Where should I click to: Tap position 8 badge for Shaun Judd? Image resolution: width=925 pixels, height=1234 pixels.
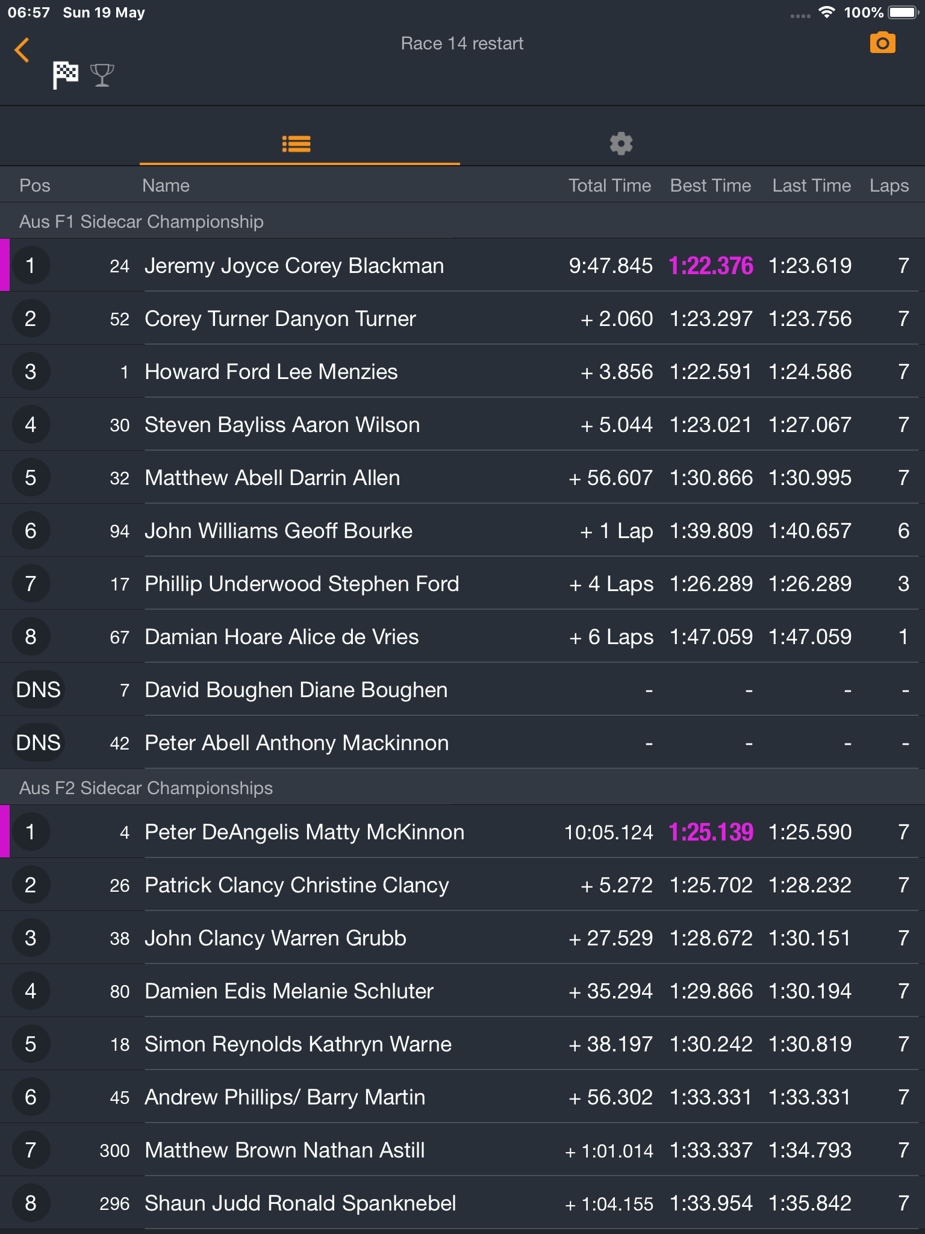pos(30,1203)
